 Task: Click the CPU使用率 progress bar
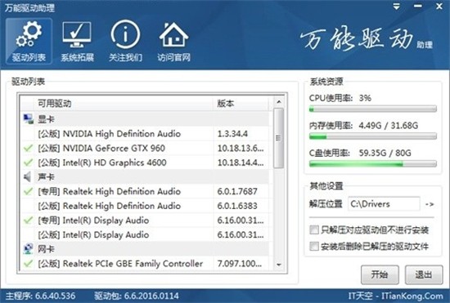(x=373, y=109)
